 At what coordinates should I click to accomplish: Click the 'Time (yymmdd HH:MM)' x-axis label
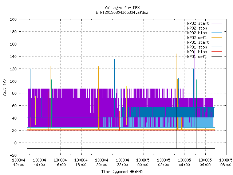pos(122,172)
